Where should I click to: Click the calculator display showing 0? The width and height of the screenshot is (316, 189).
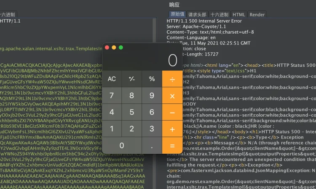point(173,60)
